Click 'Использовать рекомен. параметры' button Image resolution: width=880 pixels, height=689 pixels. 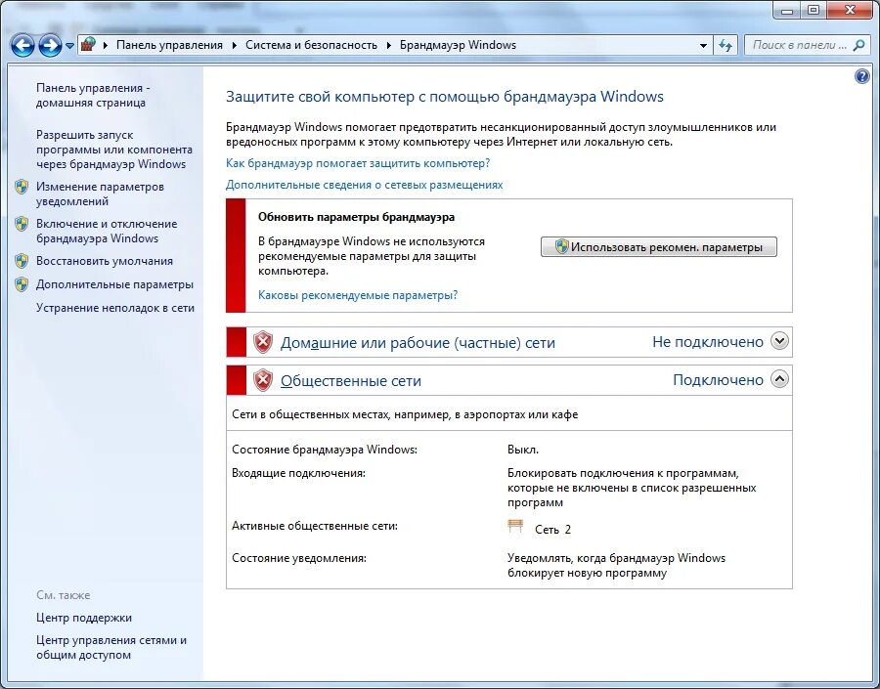pos(659,247)
